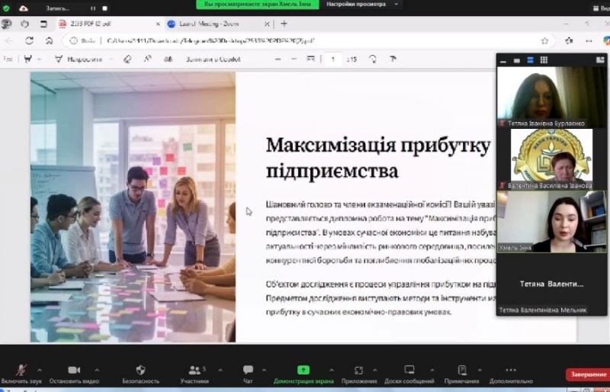Switch video panel to single speaker view
The width and height of the screenshot is (610, 392).
pos(517,60)
